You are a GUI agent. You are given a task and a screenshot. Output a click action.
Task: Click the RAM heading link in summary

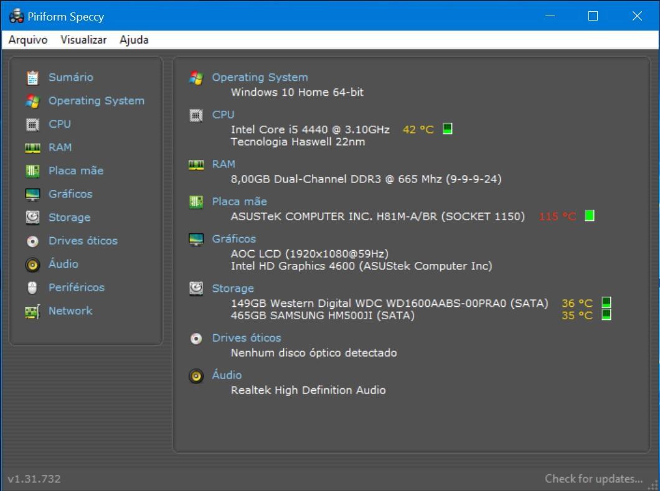tap(224, 164)
